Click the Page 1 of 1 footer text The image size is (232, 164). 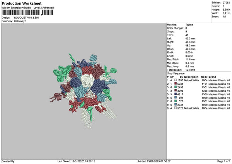(224, 161)
